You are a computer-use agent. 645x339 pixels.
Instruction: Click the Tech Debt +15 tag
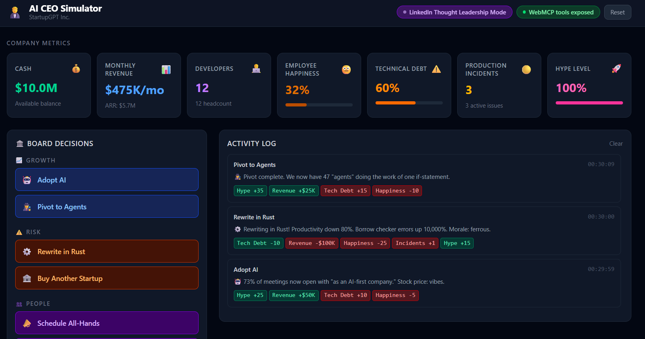[346, 191]
